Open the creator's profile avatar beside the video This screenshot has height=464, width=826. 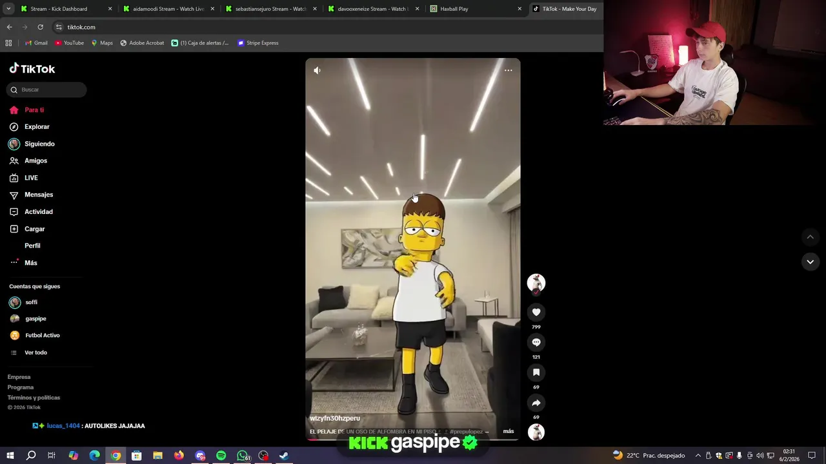pyautogui.click(x=536, y=282)
